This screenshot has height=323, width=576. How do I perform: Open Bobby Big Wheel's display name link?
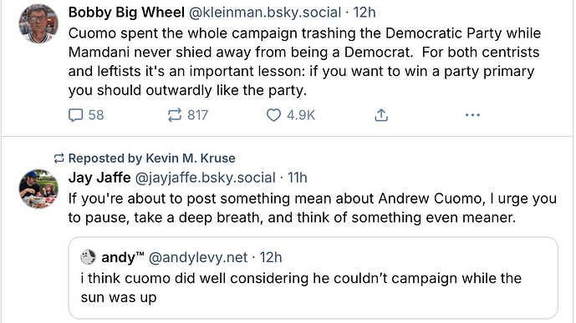pos(126,13)
